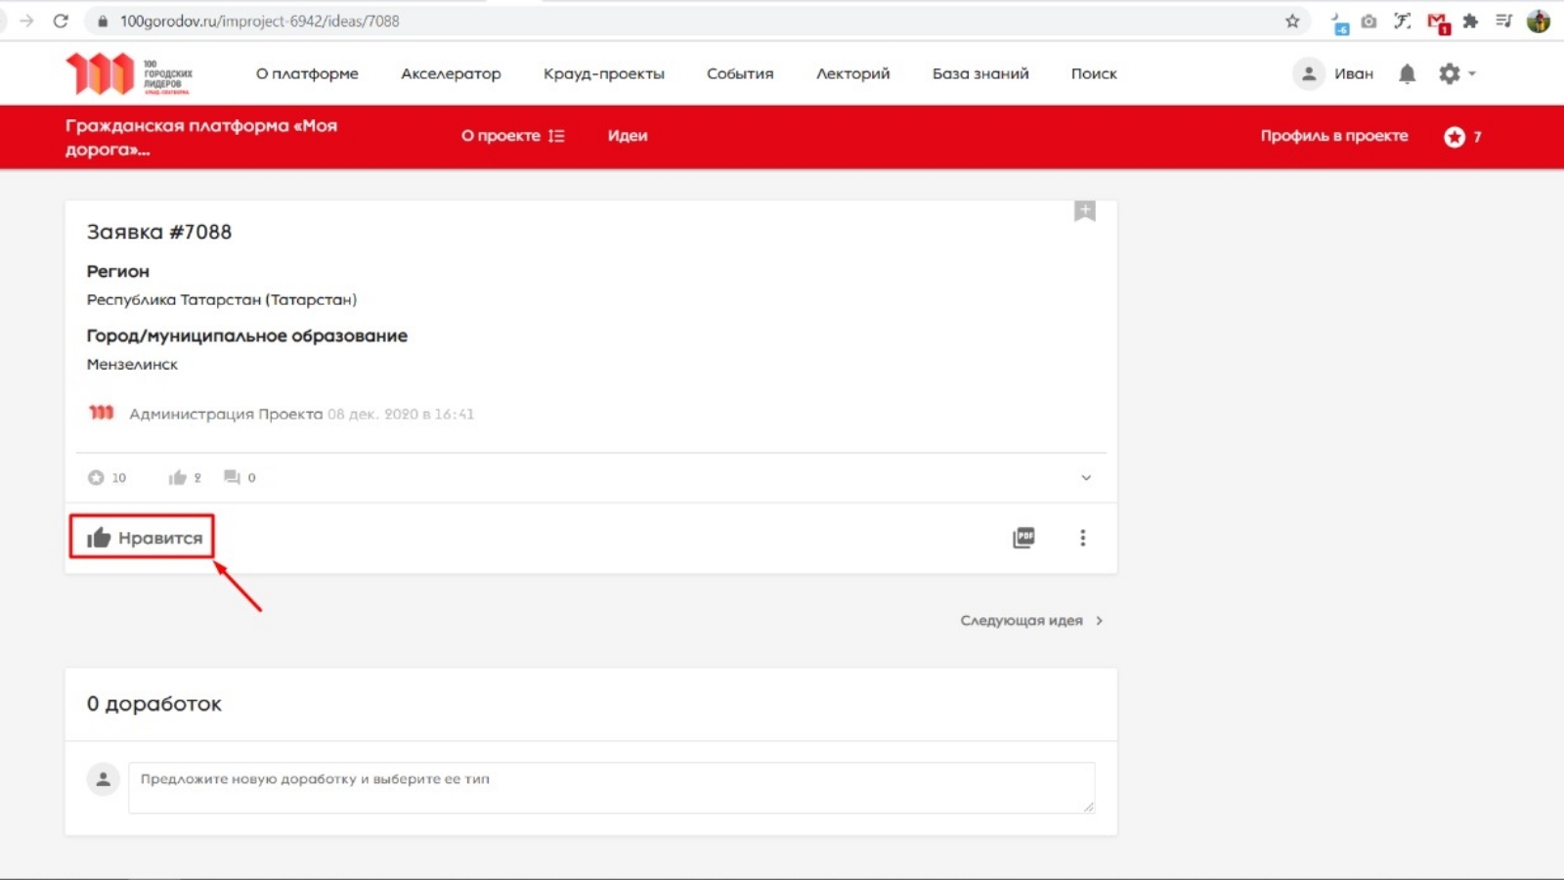Viewport: 1564px width, 880px height.
Task: Open Профиль в проекте link
Action: coord(1333,136)
